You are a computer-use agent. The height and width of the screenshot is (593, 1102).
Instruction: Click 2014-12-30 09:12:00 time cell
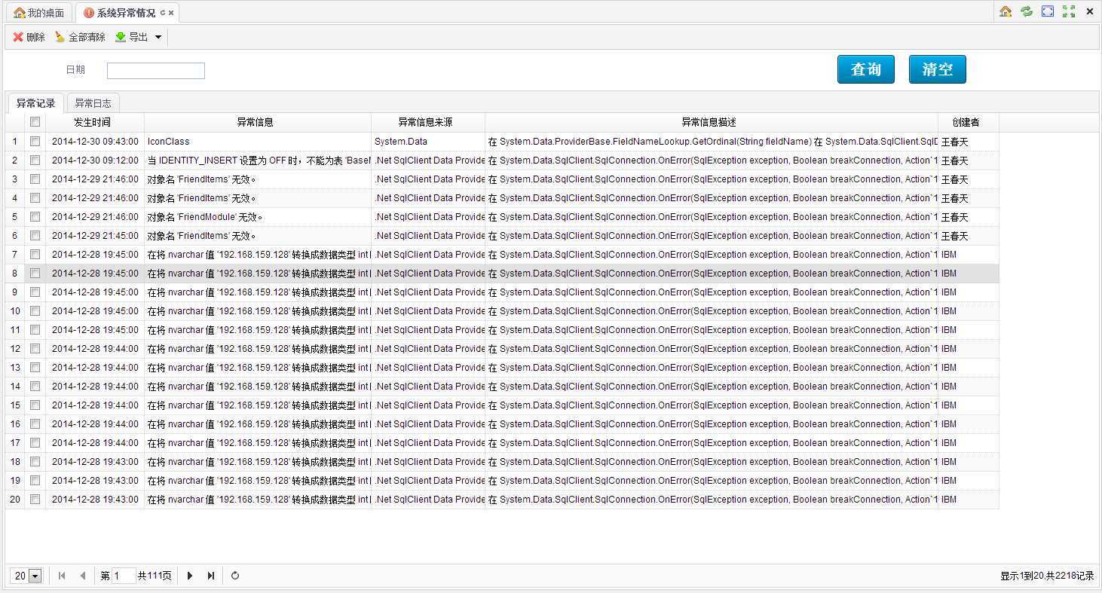pos(95,160)
